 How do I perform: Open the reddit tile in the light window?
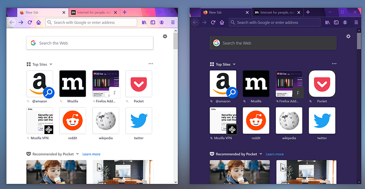(x=73, y=121)
